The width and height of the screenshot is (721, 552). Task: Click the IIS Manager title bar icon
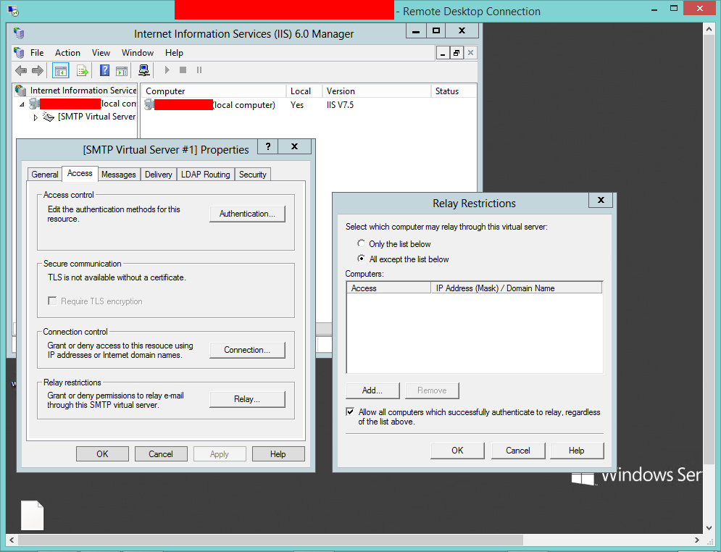19,33
